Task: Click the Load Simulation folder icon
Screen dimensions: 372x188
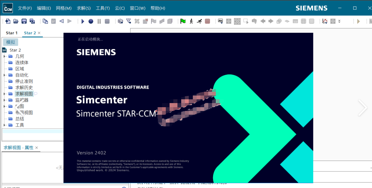Action: pyautogui.click(x=16, y=21)
